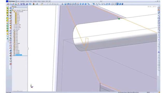166x93 pixels.
Task: Switch display to Hidden Lines Visible
Action: 115,4
